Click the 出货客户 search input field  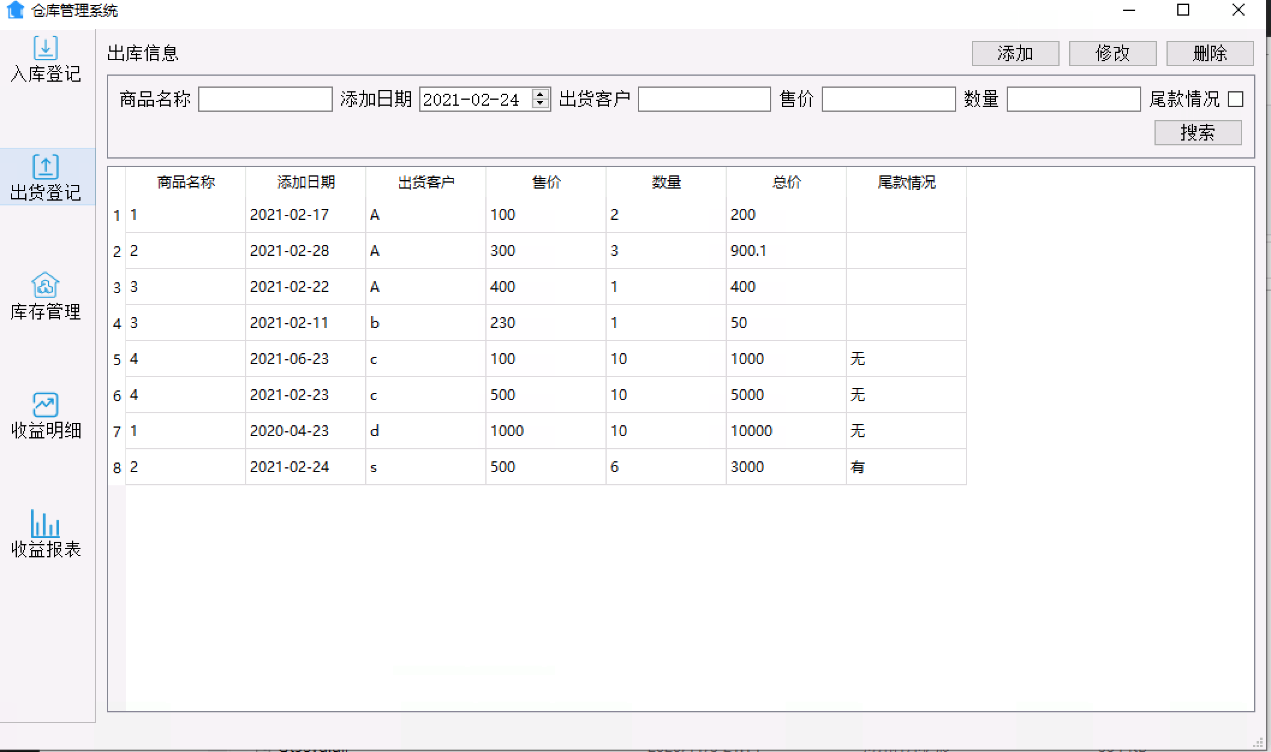pos(703,99)
